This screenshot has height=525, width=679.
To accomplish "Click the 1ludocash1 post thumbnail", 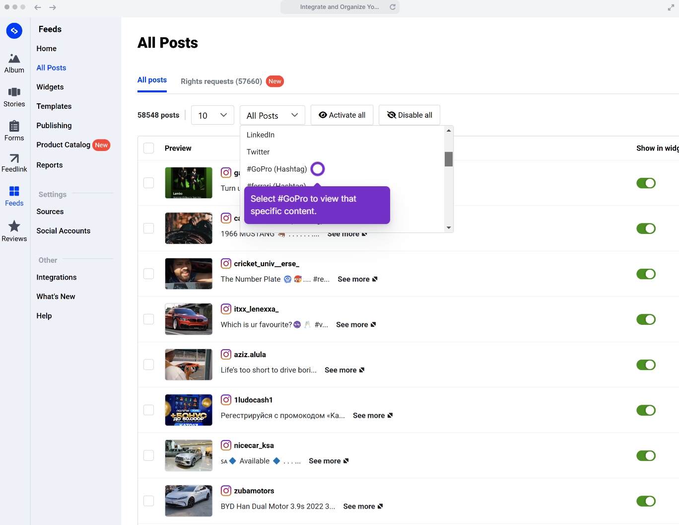I will pos(189,410).
